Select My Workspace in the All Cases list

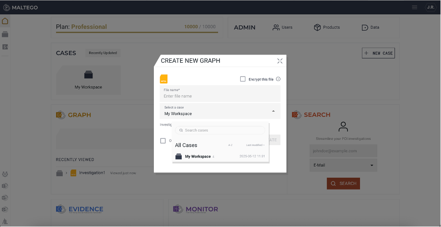pyautogui.click(x=220, y=157)
